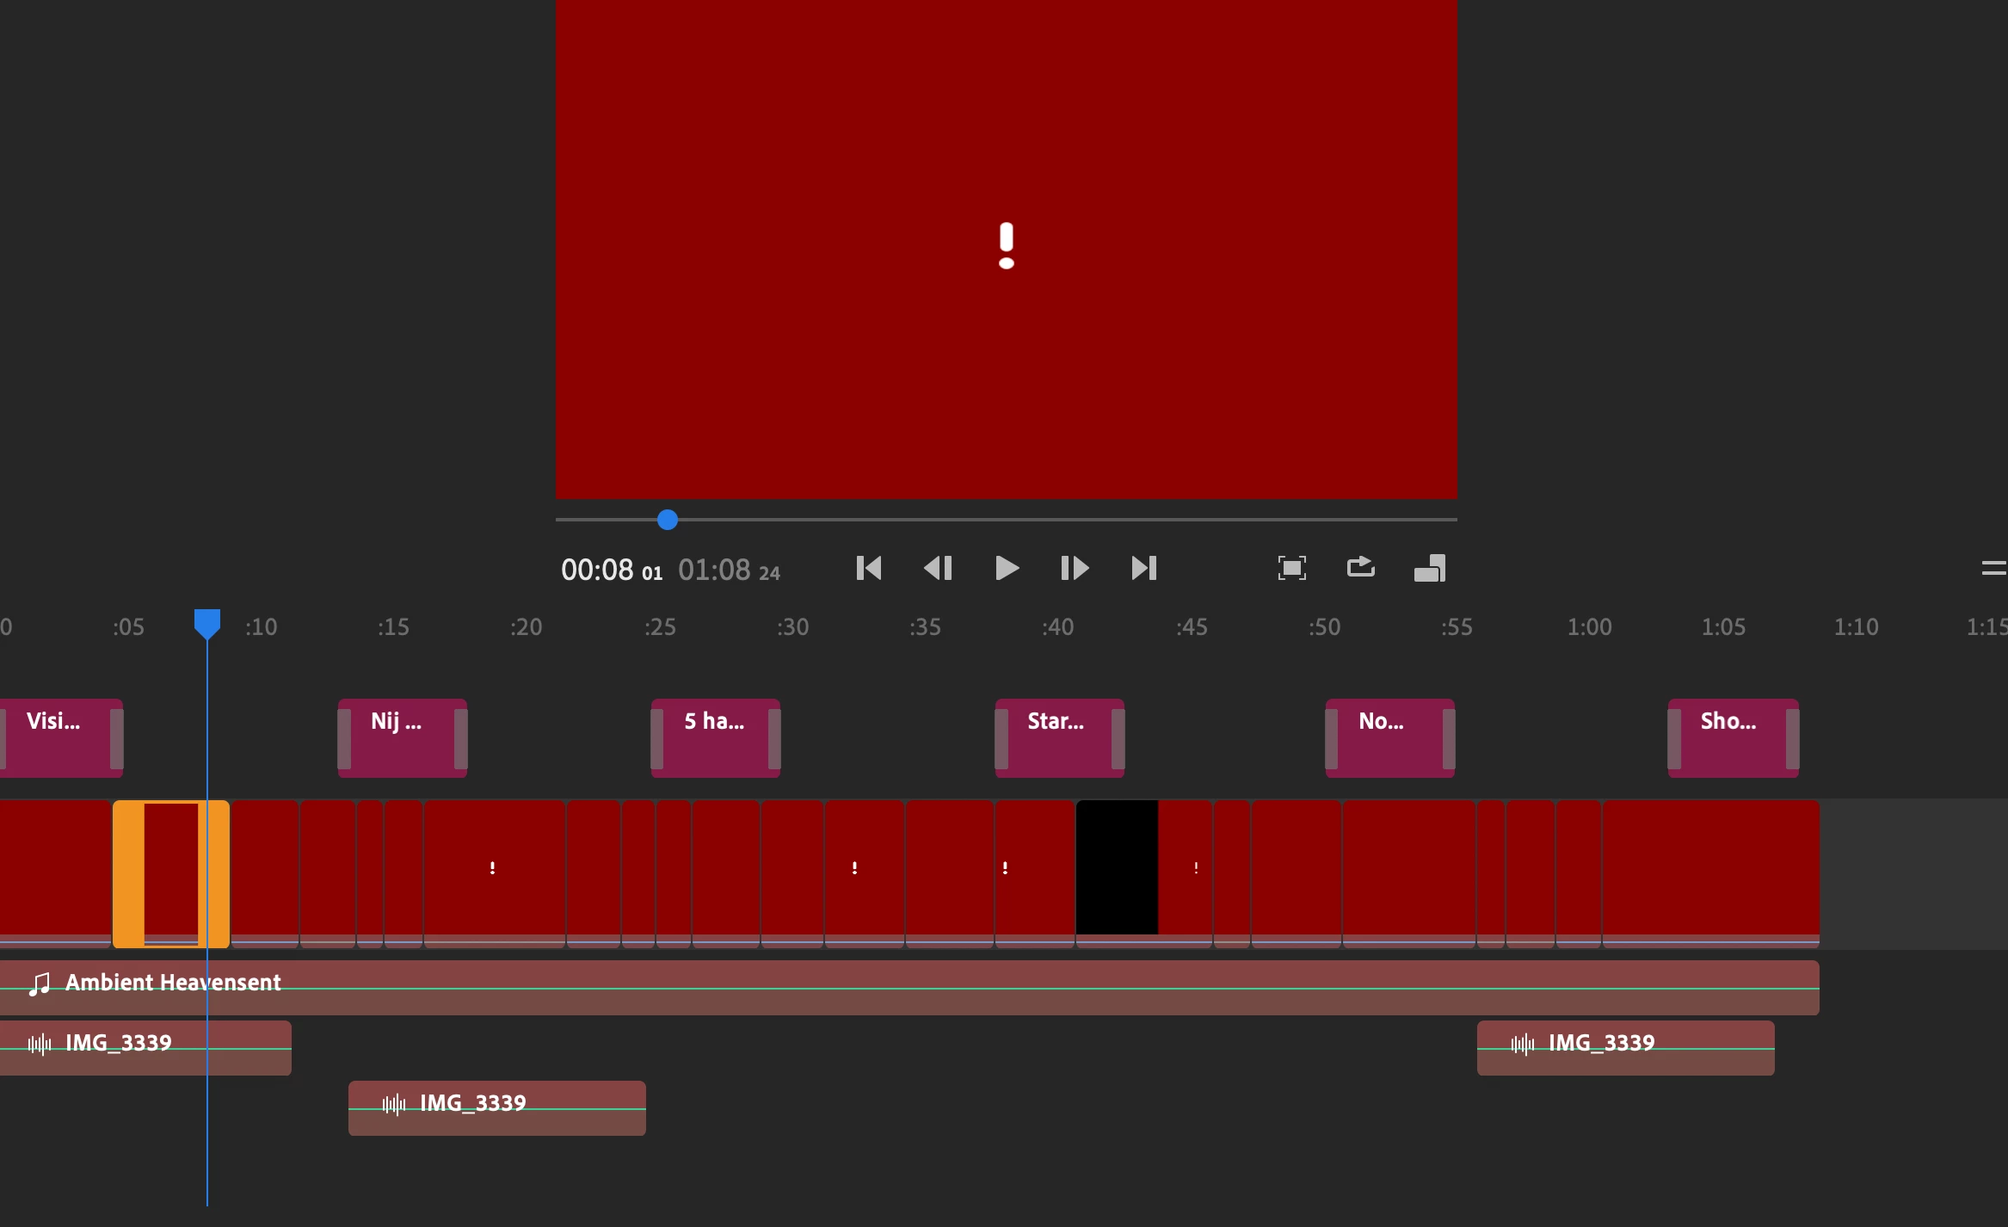Jump to next edit point
This screenshot has height=1227, width=2008.
coord(1144,568)
